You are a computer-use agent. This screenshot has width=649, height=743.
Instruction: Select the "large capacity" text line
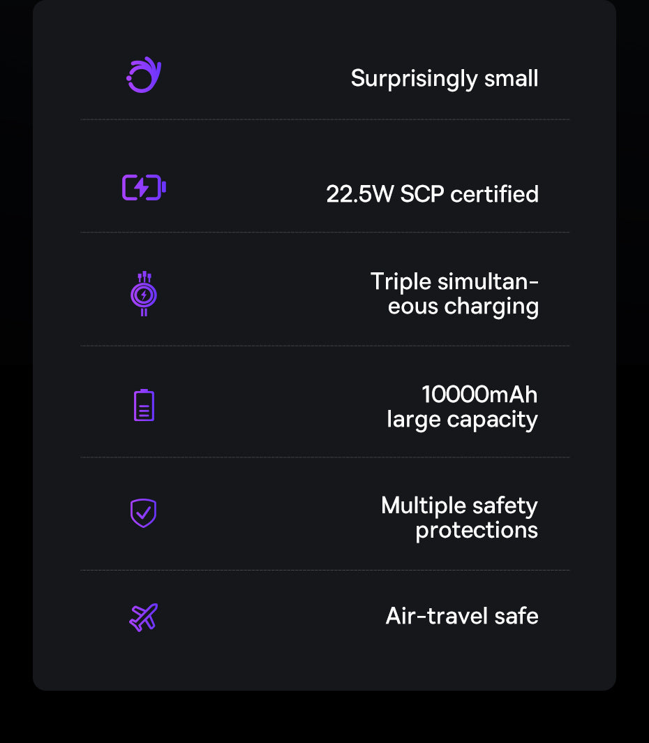point(462,420)
